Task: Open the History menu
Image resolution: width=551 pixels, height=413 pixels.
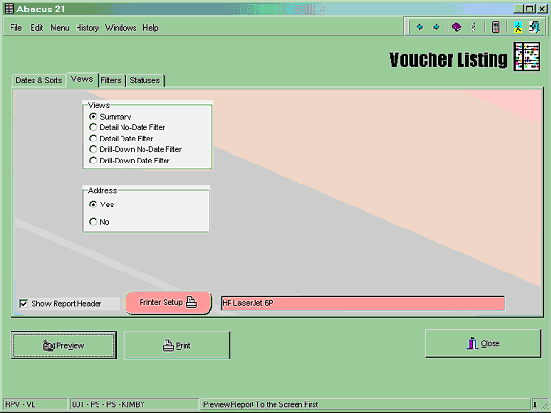Action: point(87,28)
